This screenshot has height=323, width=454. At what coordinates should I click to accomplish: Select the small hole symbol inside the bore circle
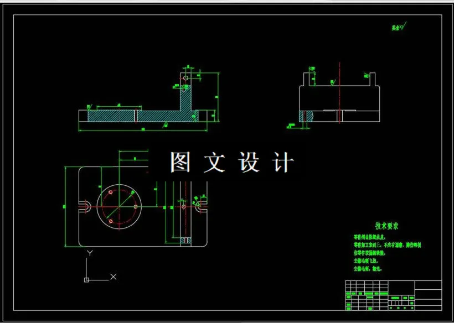111,191
